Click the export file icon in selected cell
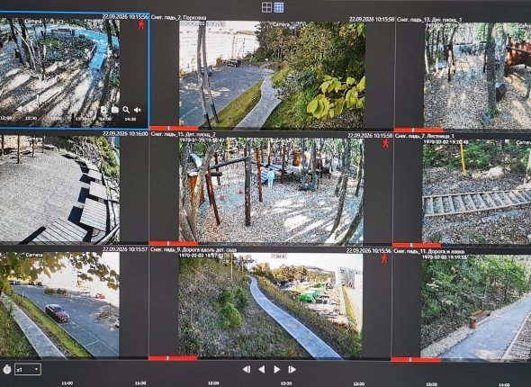 (103, 110)
